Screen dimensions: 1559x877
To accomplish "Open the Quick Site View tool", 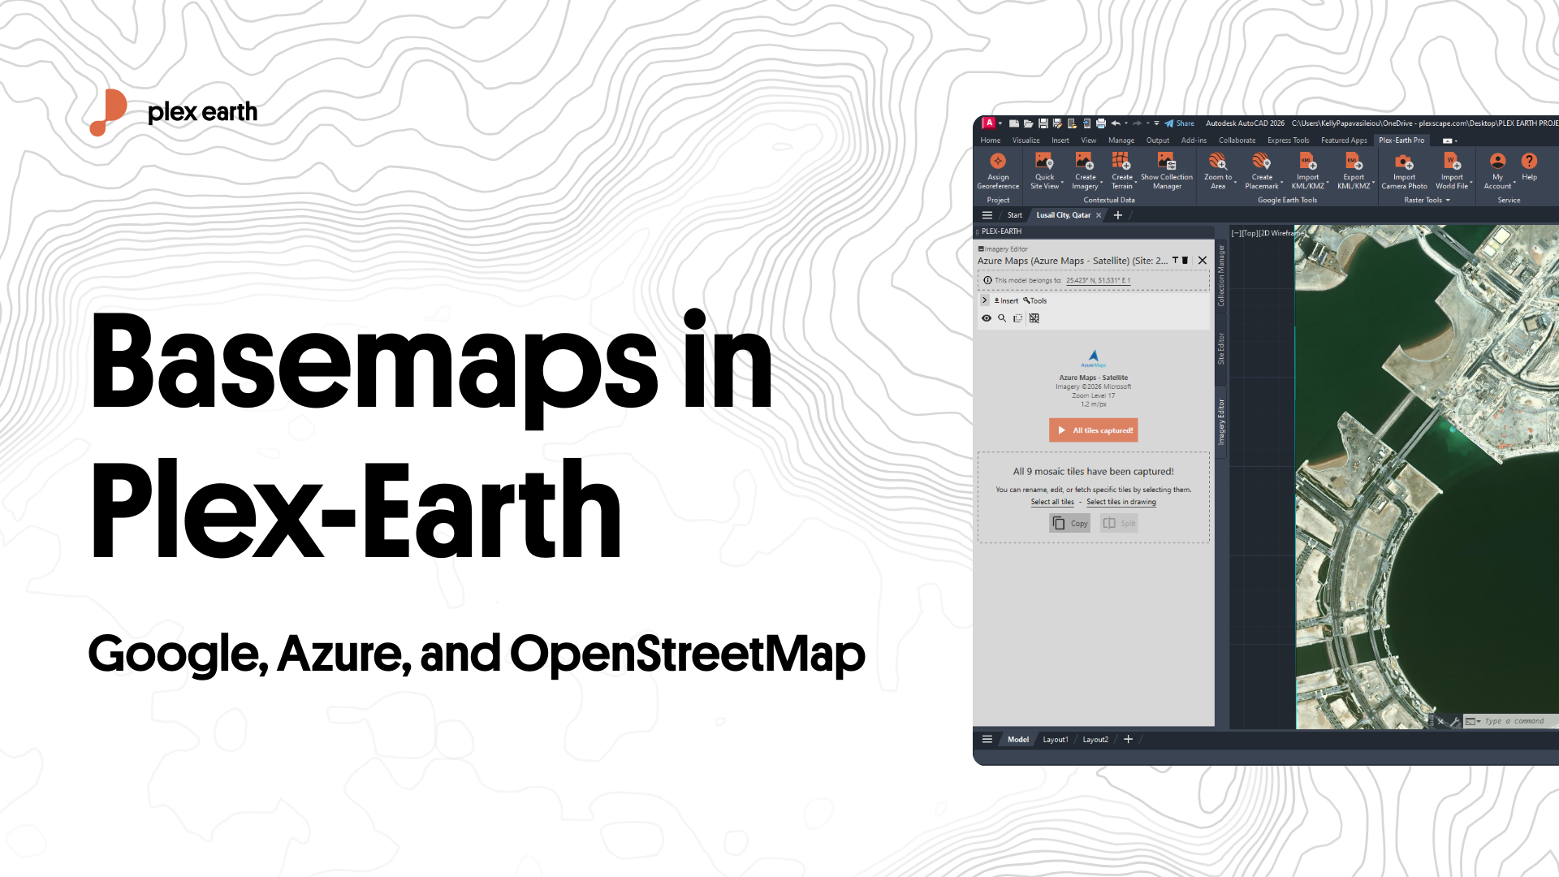I will click(1043, 160).
